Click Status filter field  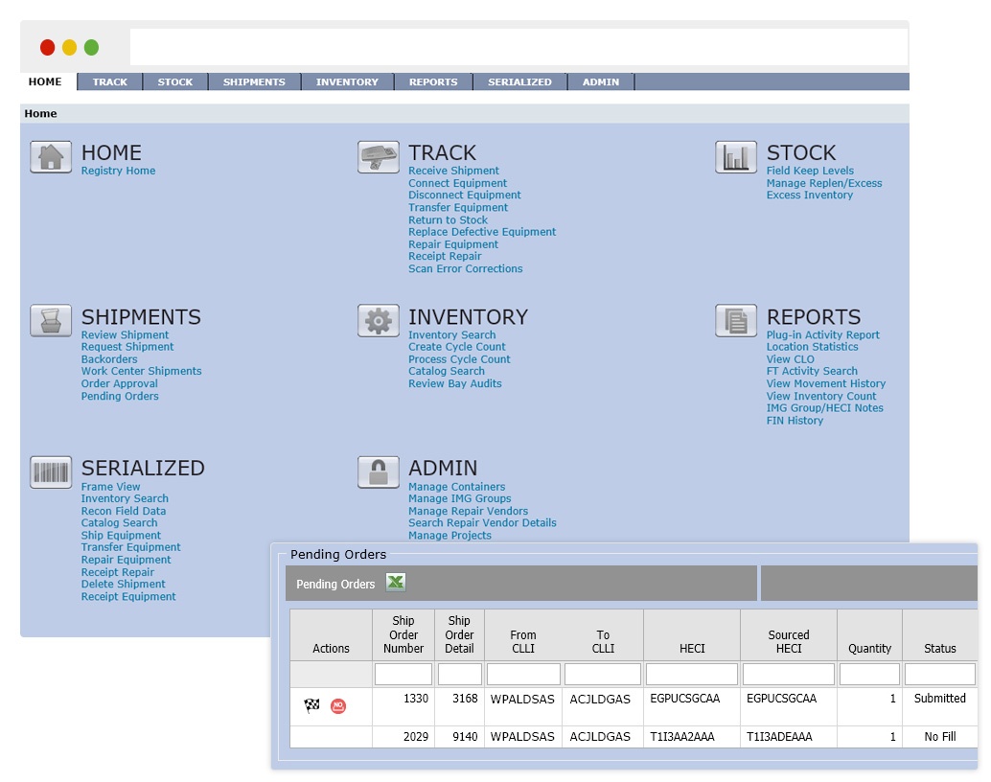[940, 674]
